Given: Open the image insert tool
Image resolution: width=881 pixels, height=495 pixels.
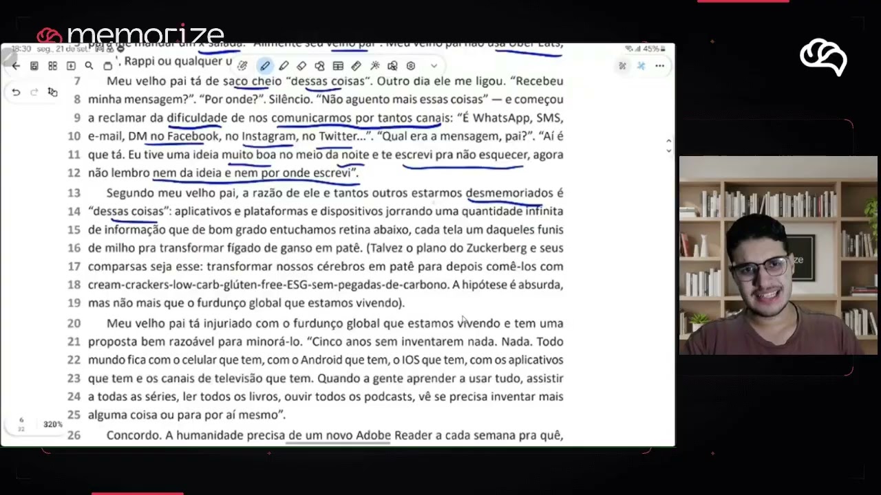Looking at the screenshot, I should (x=392, y=66).
